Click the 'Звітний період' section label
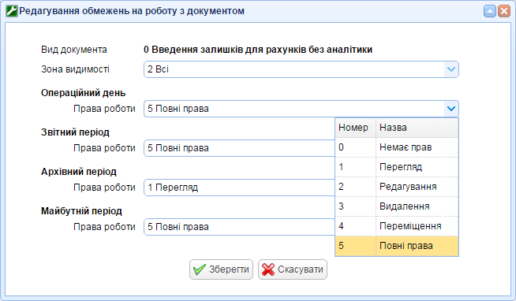 click(75, 132)
